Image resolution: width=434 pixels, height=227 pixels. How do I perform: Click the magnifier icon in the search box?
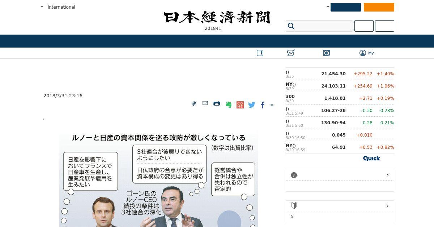tap(291, 26)
